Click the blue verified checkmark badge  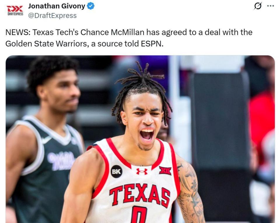point(90,6)
